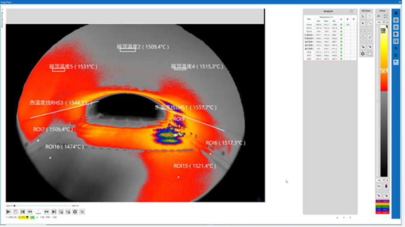Image resolution: width=405 pixels, height=227 pixels.
Task: Click the ROI16 ( 1474°C ) label on image
Action: pos(65,147)
